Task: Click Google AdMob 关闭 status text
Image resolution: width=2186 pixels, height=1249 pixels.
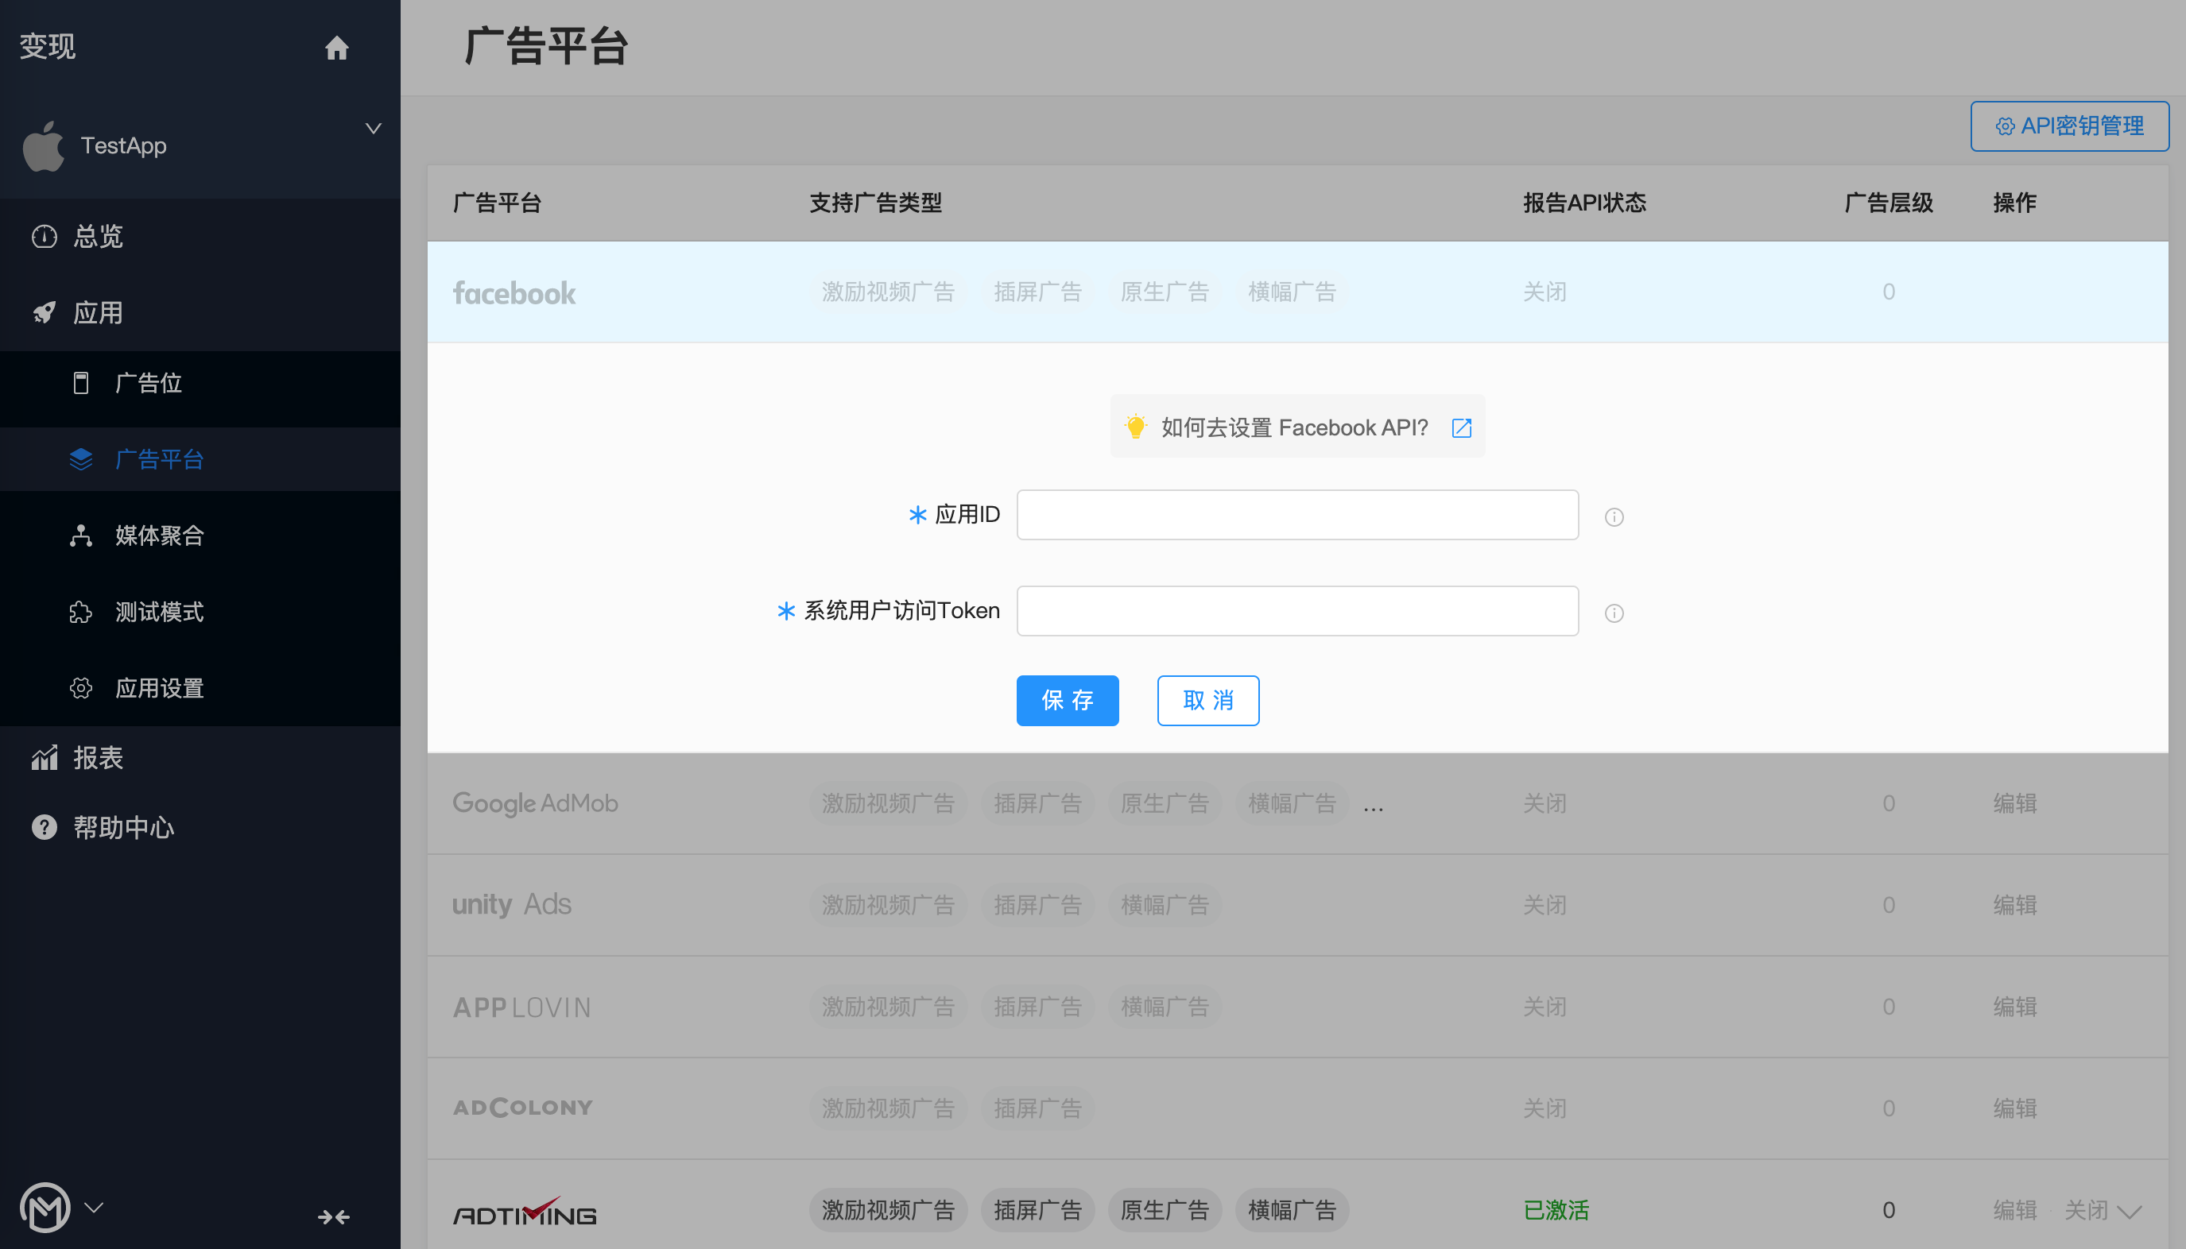Action: 1545,803
